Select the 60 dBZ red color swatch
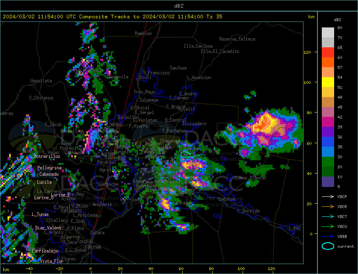The width and height of the screenshot is (358, 274). [328, 52]
